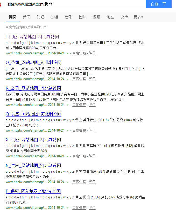Image resolution: width=176 pixels, height=214 pixels.
Task: Open 百度快照 for O_公司 result
Action: point(79,79)
